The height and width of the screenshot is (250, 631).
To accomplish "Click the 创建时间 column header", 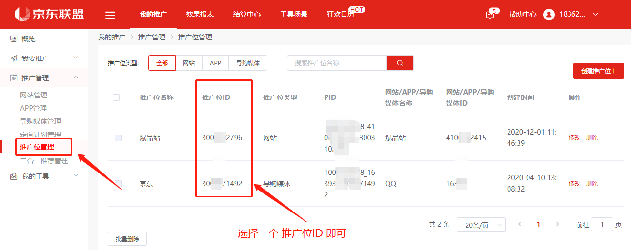I will (521, 97).
